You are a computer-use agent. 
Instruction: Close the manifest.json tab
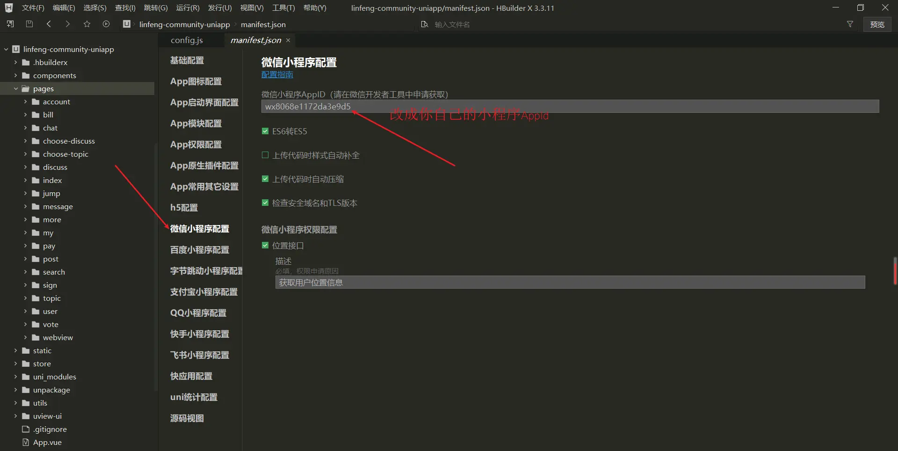pos(288,40)
